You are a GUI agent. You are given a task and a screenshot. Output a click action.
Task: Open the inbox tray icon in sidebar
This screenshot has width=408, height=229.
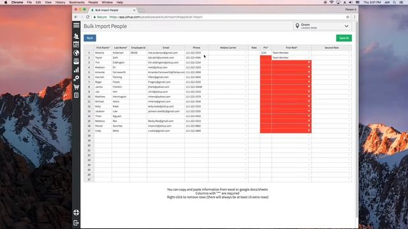click(76, 62)
